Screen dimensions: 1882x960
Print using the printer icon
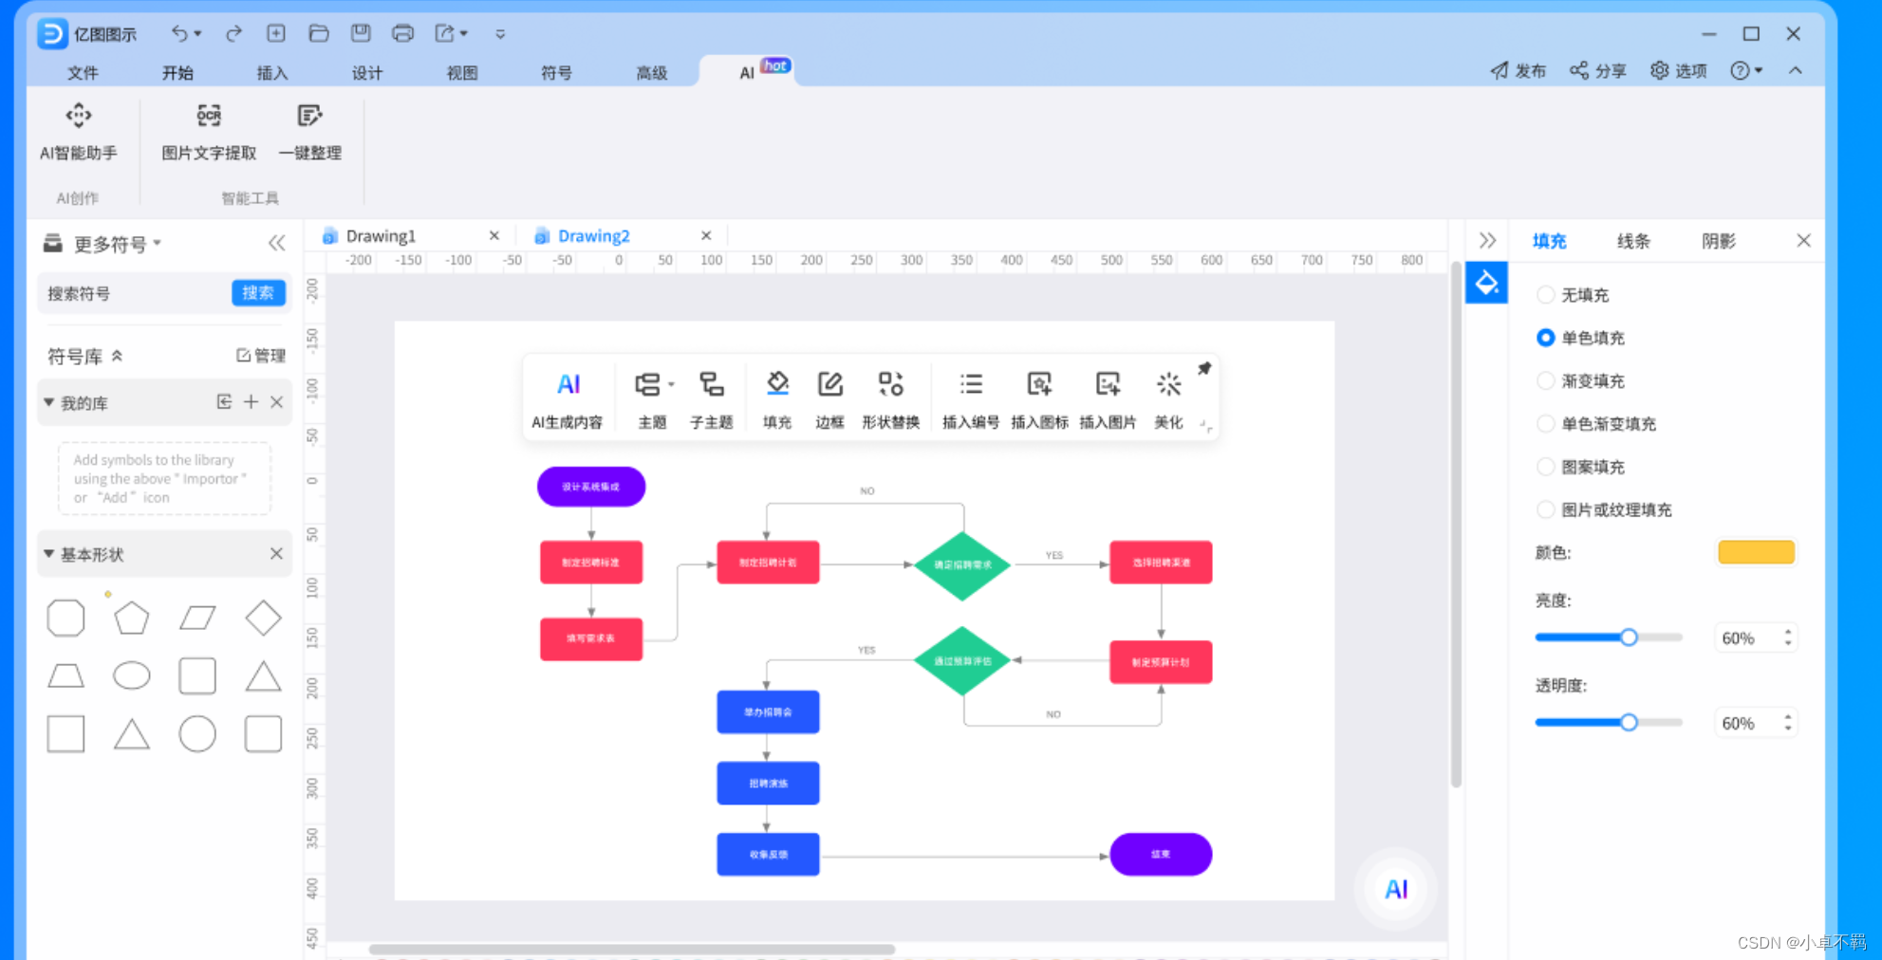402,33
